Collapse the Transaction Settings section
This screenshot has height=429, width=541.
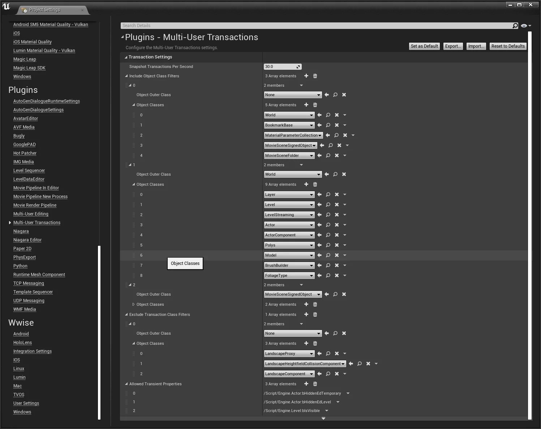126,57
